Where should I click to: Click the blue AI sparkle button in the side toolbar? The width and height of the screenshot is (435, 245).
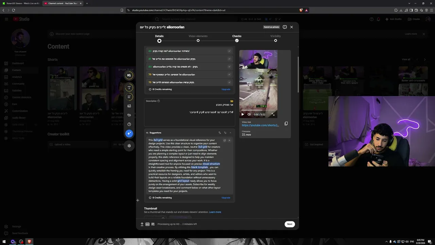pos(129,133)
